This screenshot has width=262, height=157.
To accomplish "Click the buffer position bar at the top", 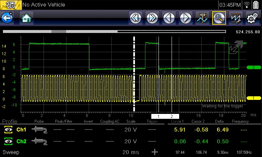I will tap(114, 32).
